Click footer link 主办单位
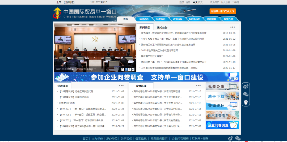The image size is (287, 142). [97, 139]
